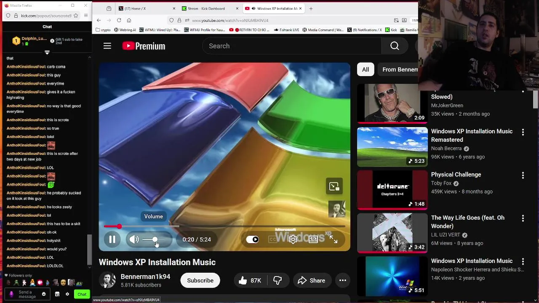Toggle closed captions in the video player
The height and width of the screenshot is (303, 539).
pyautogui.click(x=273, y=239)
